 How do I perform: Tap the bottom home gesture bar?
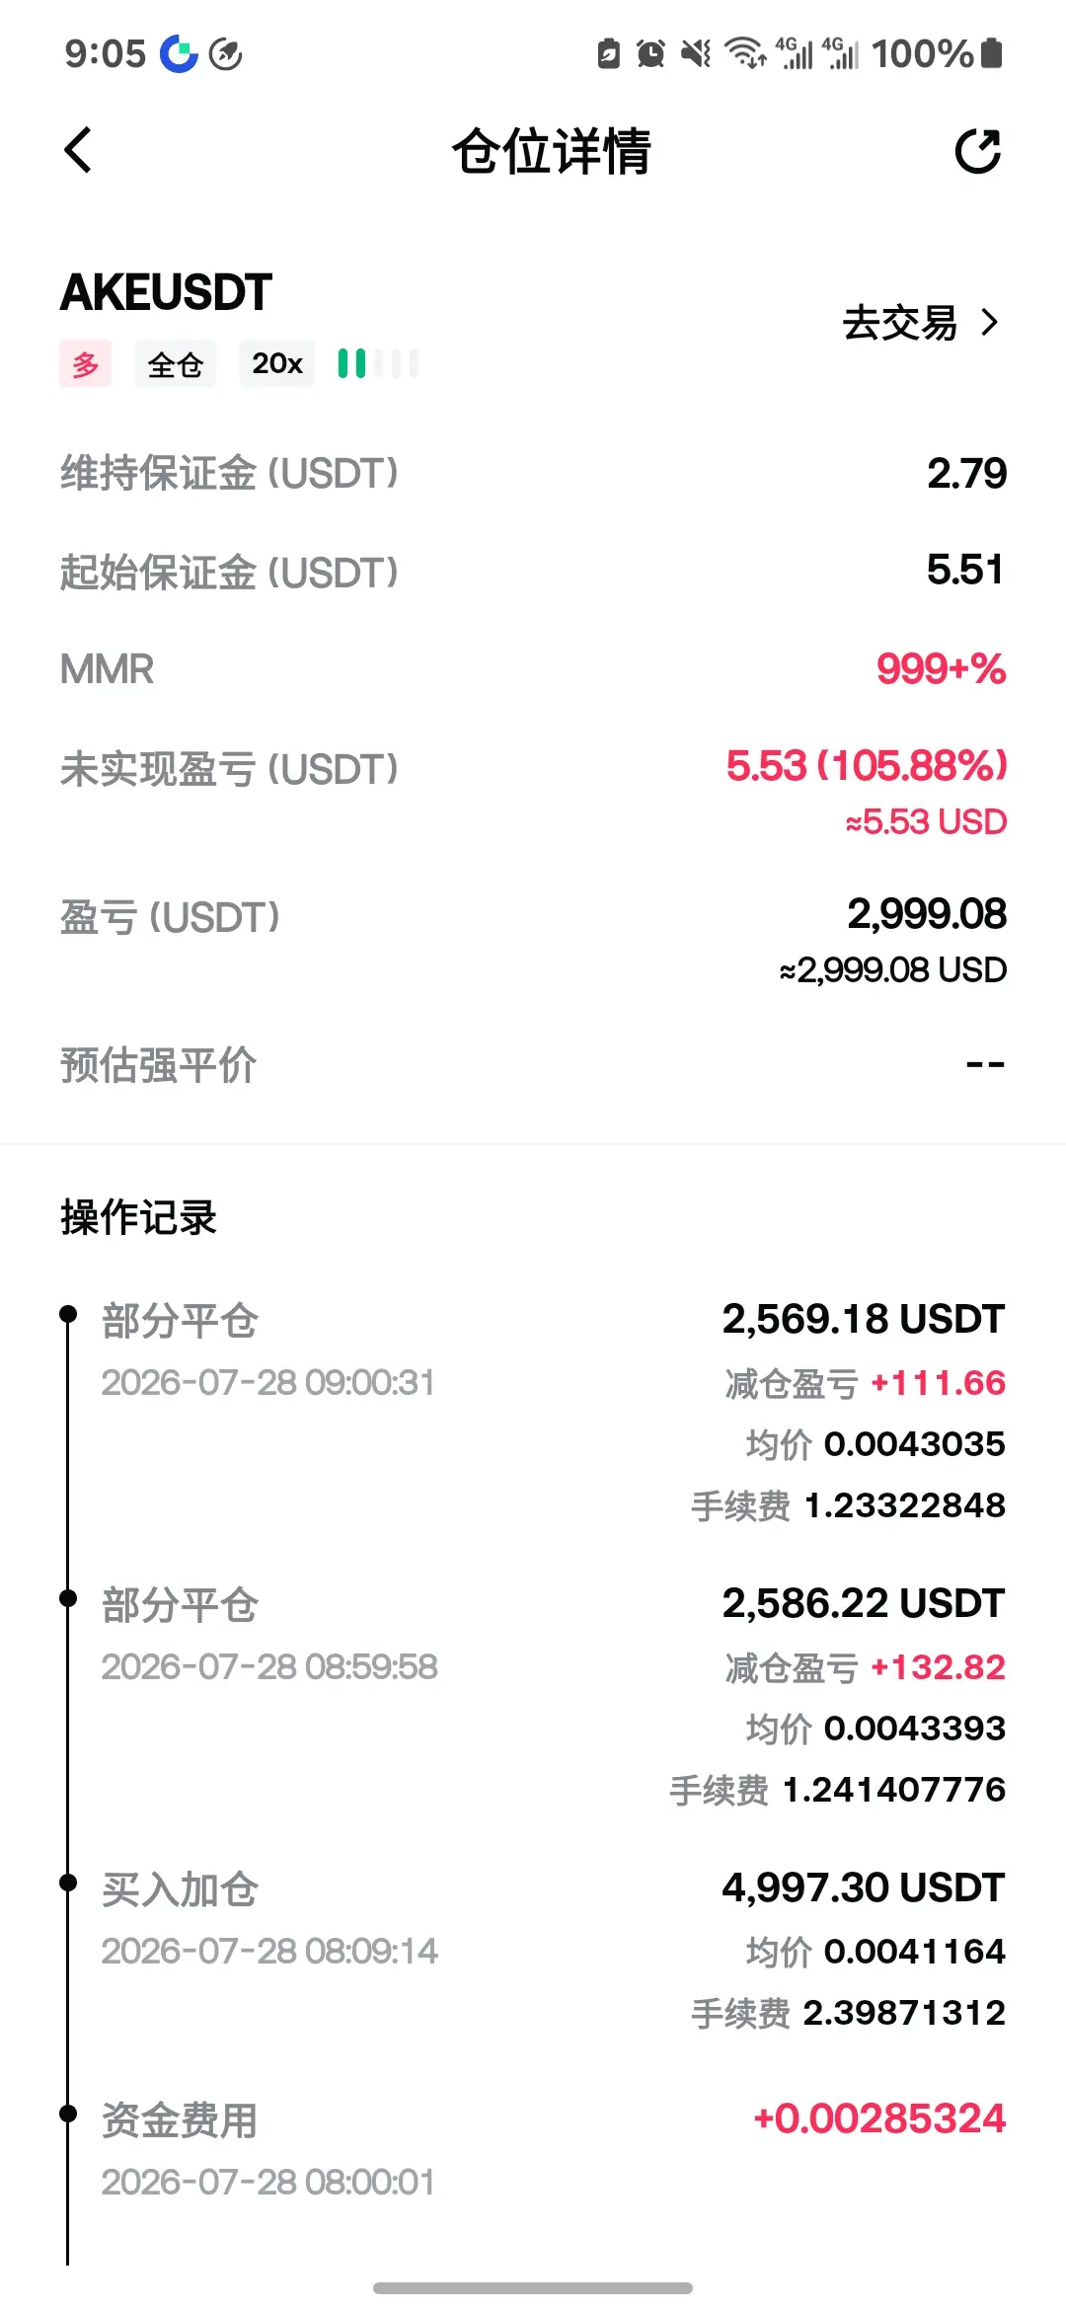[x=533, y=2288]
